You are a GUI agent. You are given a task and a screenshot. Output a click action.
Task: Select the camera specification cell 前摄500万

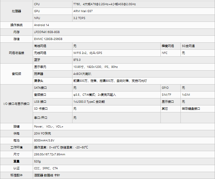click(143, 81)
